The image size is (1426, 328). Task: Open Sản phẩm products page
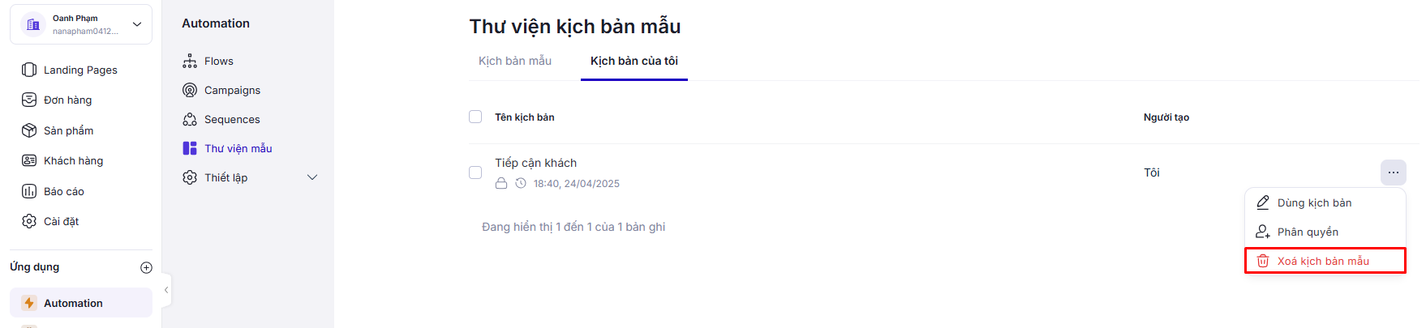(68, 131)
